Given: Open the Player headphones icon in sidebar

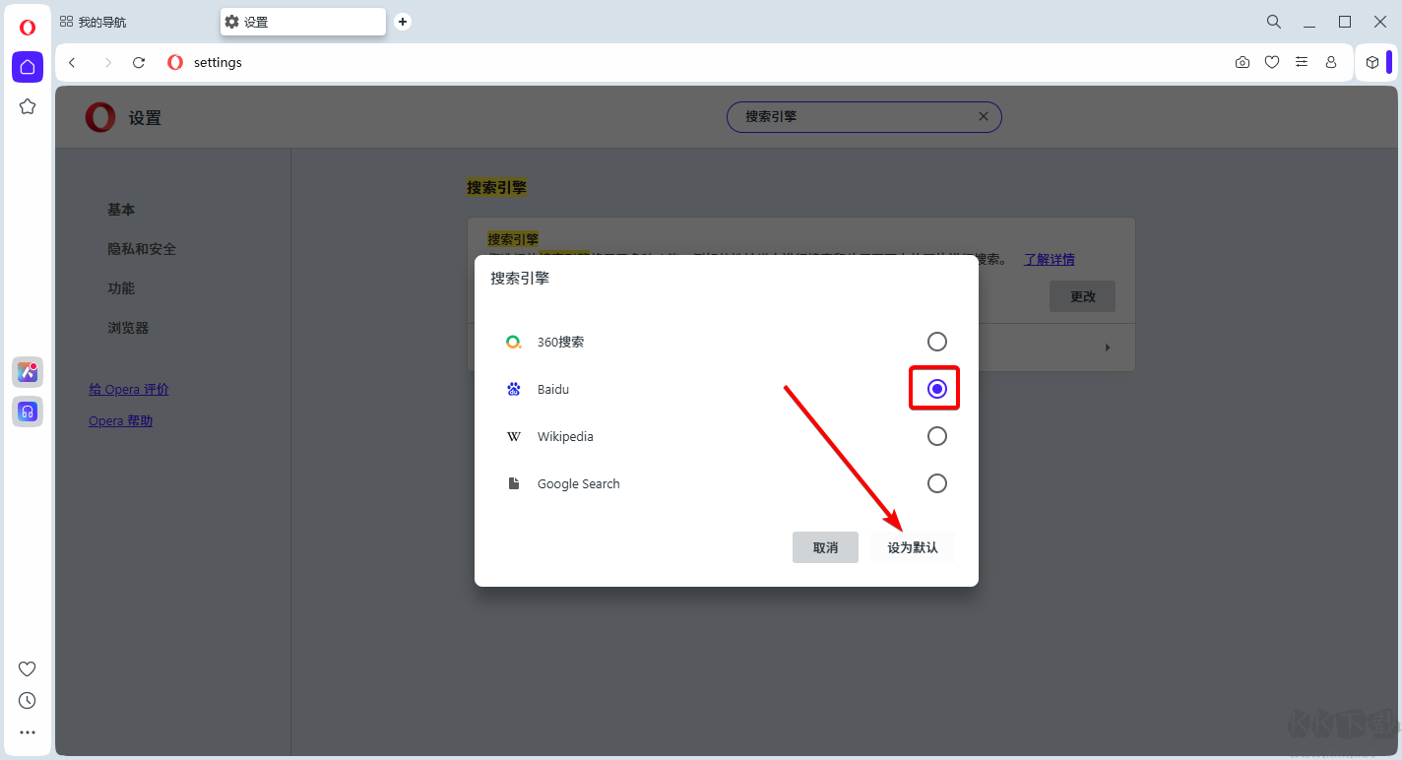Looking at the screenshot, I should pyautogui.click(x=27, y=412).
